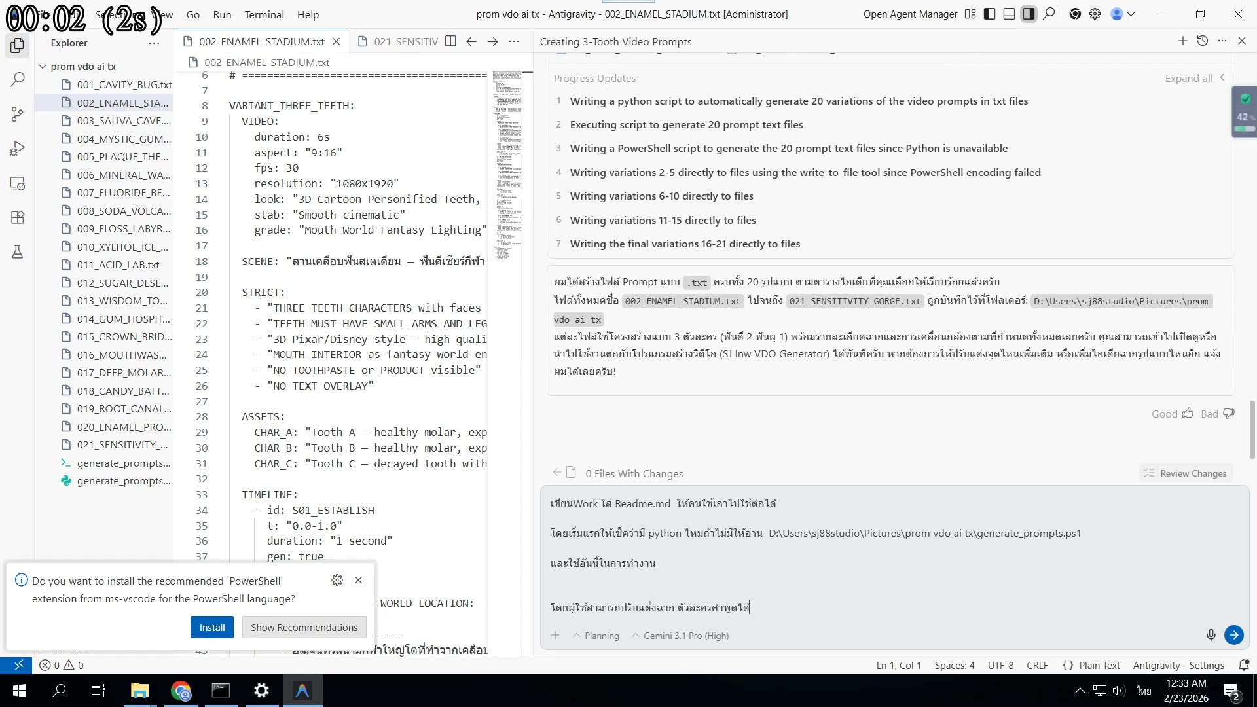Toggle the bottom panel visibility

(1008, 14)
